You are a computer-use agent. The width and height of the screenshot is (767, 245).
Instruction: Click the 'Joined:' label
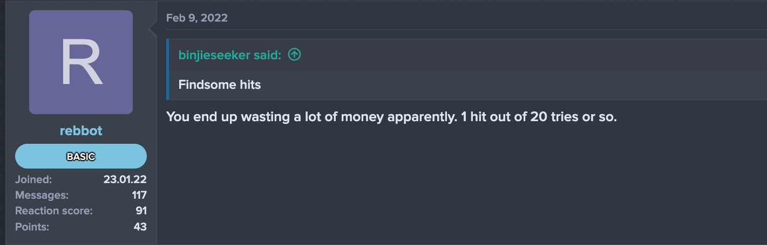coord(33,179)
